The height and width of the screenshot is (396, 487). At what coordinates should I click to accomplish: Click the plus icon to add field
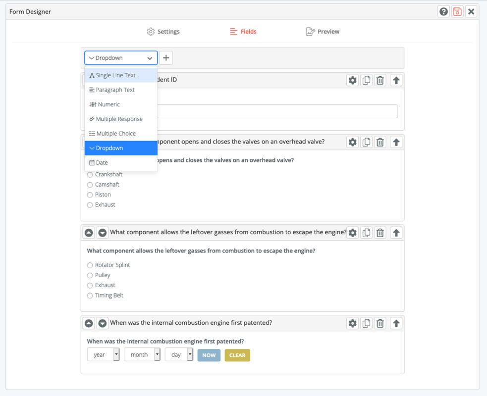(166, 58)
